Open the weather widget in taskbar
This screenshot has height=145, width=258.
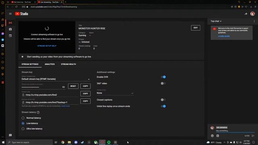(214, 142)
